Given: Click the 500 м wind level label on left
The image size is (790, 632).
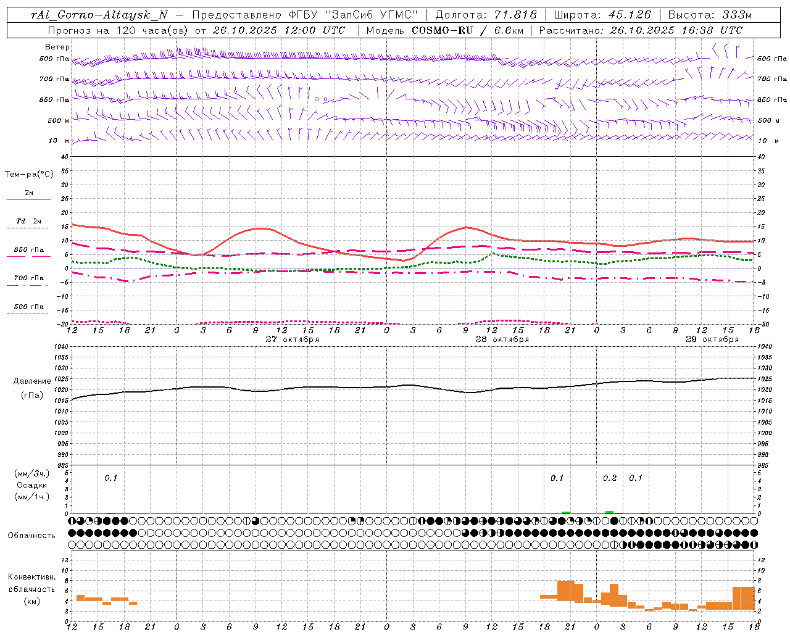Looking at the screenshot, I should 58,120.
